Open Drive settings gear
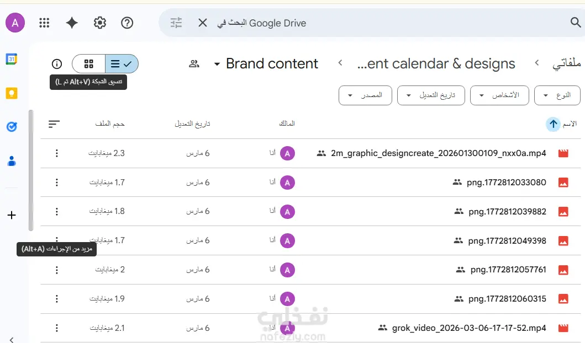The height and width of the screenshot is (343, 585). click(x=100, y=23)
